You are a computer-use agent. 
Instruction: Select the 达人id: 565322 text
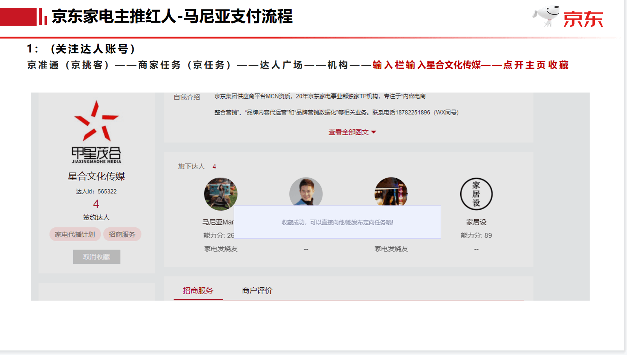pyautogui.click(x=96, y=191)
